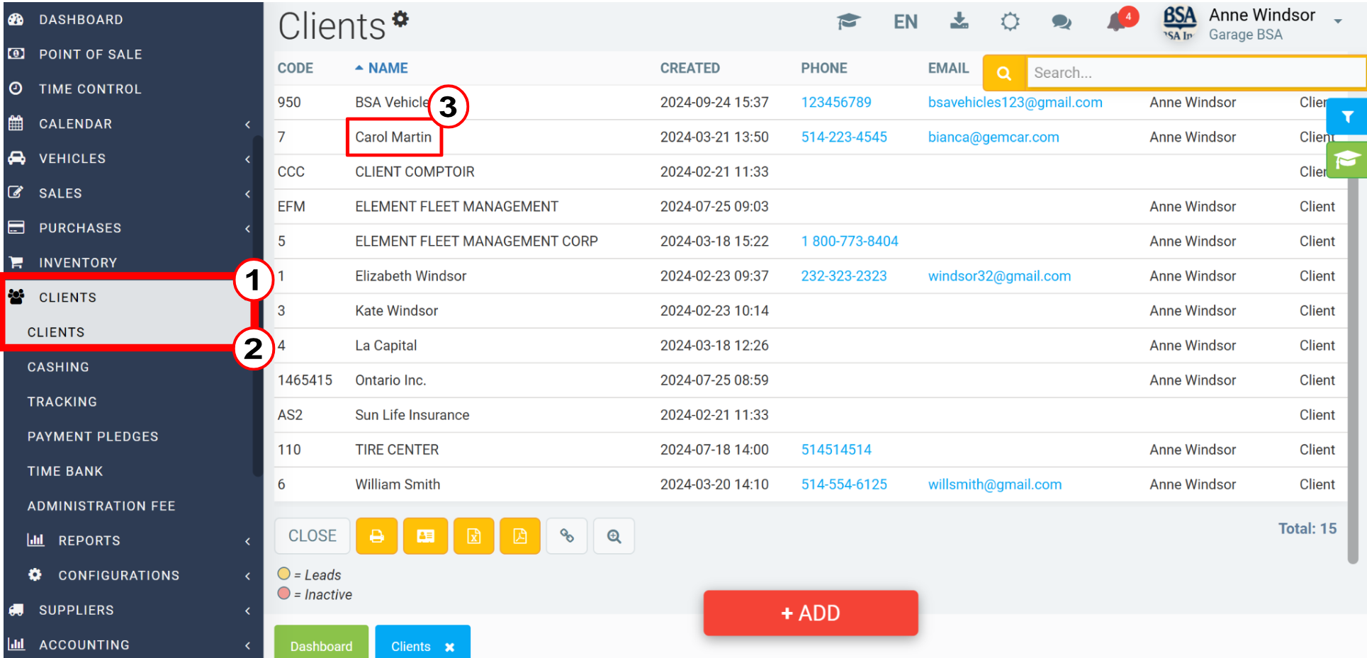Expand the Sales sidebar menu
Screen dimensions: 1367x658
60,193
